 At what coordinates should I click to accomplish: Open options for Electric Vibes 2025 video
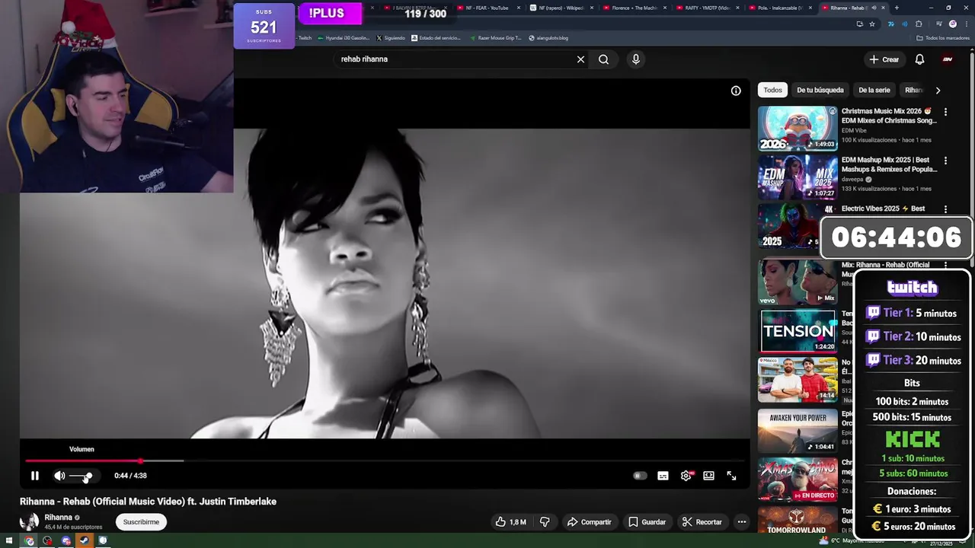pyautogui.click(x=945, y=209)
